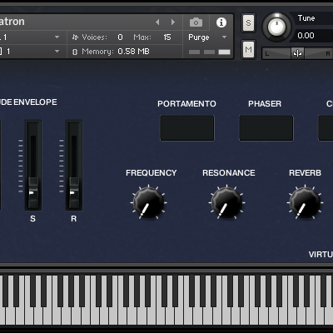Click the pan slider center handle

pyautogui.click(x=297, y=53)
